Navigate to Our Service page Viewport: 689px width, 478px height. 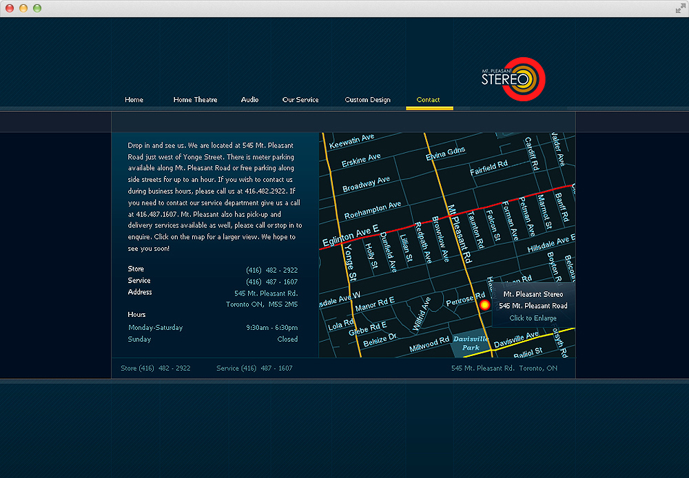click(x=300, y=100)
